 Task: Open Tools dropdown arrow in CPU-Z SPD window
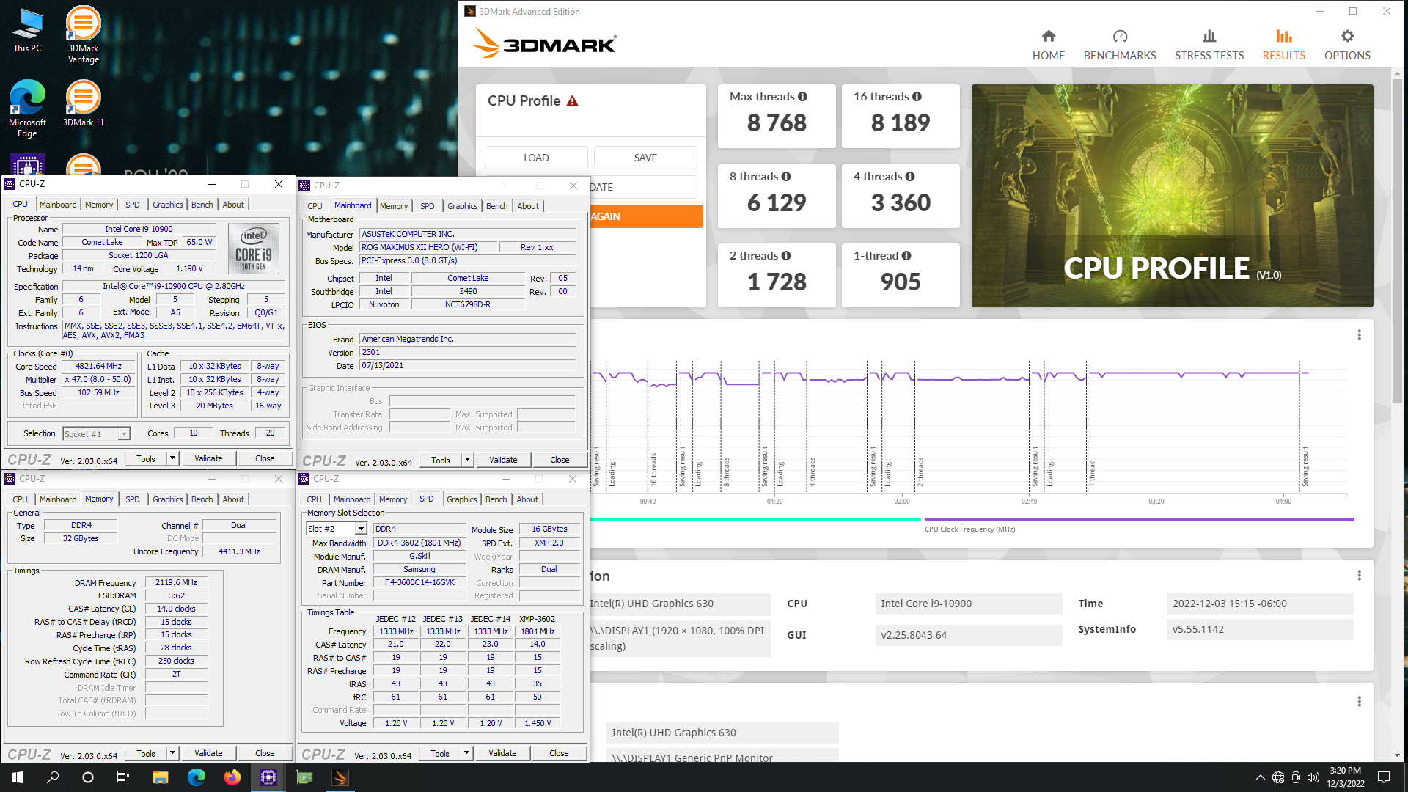pos(466,753)
